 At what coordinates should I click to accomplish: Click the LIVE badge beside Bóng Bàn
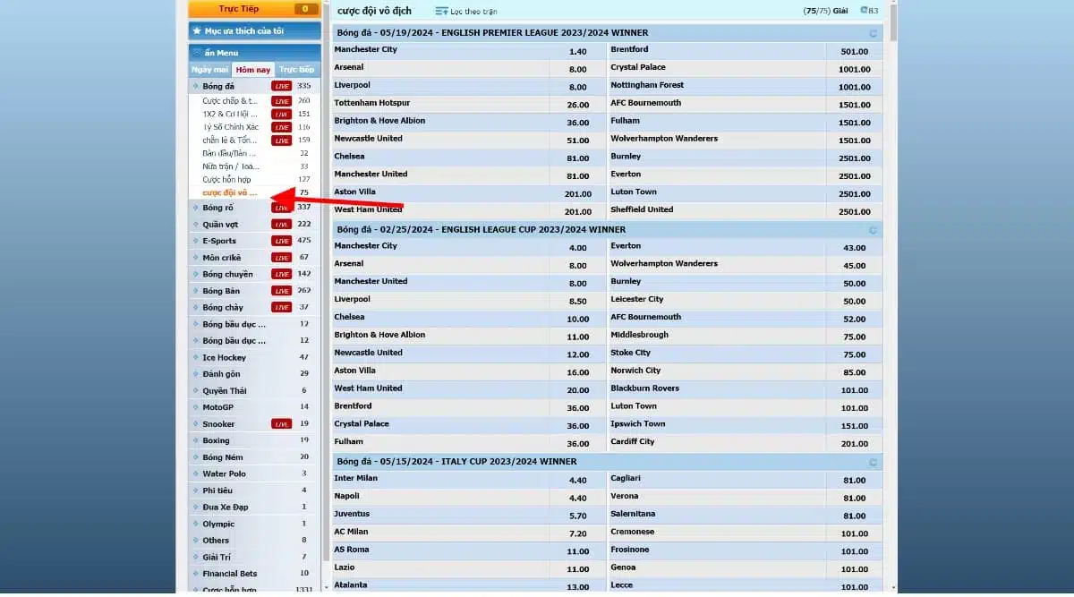pyautogui.click(x=281, y=291)
